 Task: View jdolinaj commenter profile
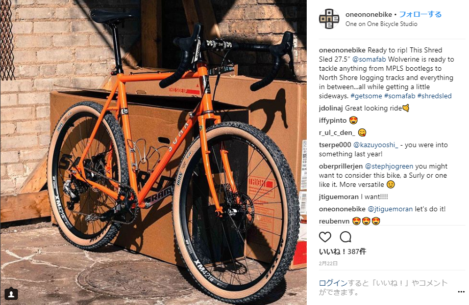331,108
